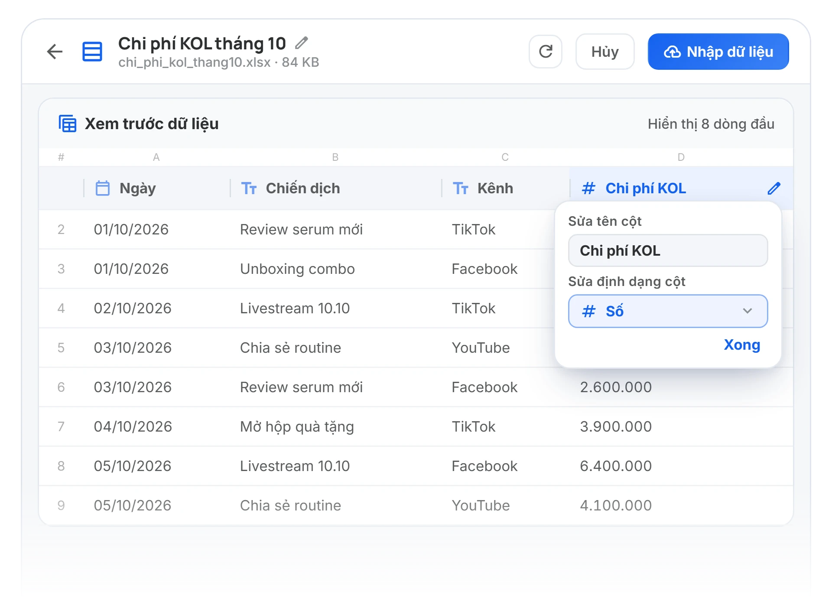Edit title with pencil icon beside file name
832x598 pixels.
tap(301, 43)
